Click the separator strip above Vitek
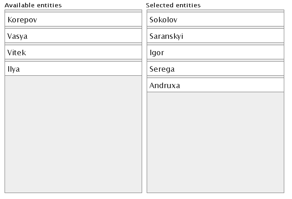This screenshot has width=292, height=199. [73, 44]
